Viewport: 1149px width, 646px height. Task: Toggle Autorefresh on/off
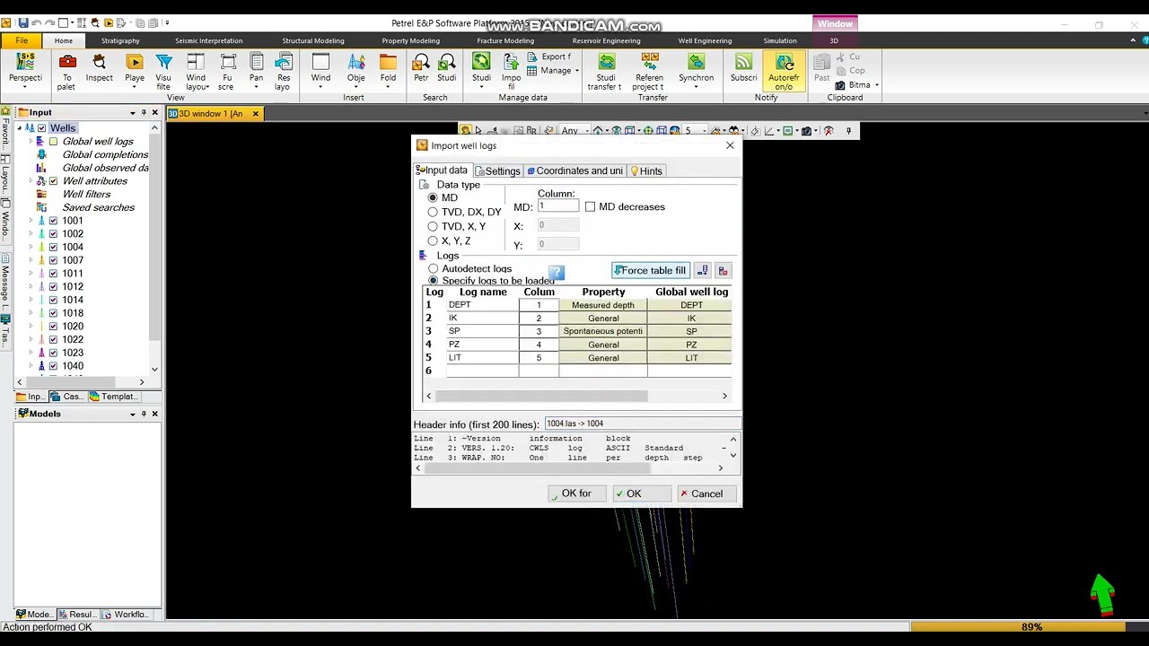pyautogui.click(x=784, y=71)
